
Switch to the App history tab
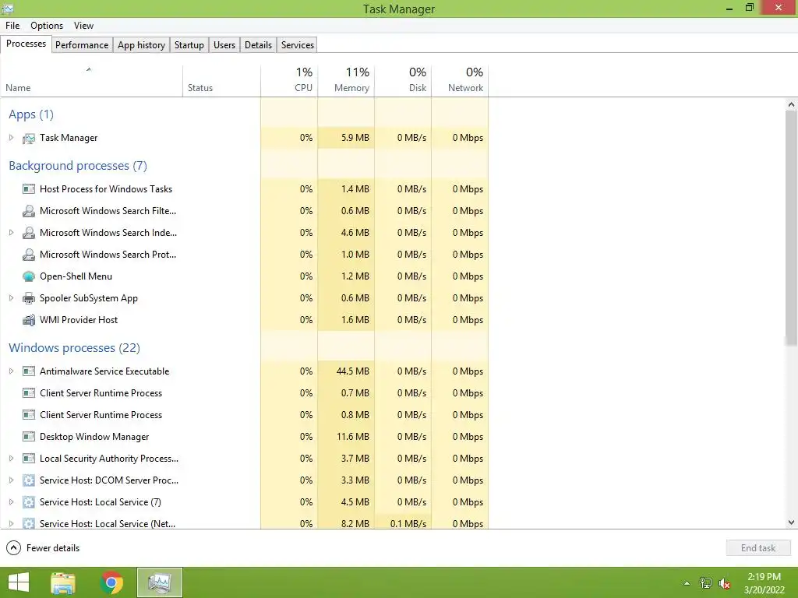click(x=142, y=45)
